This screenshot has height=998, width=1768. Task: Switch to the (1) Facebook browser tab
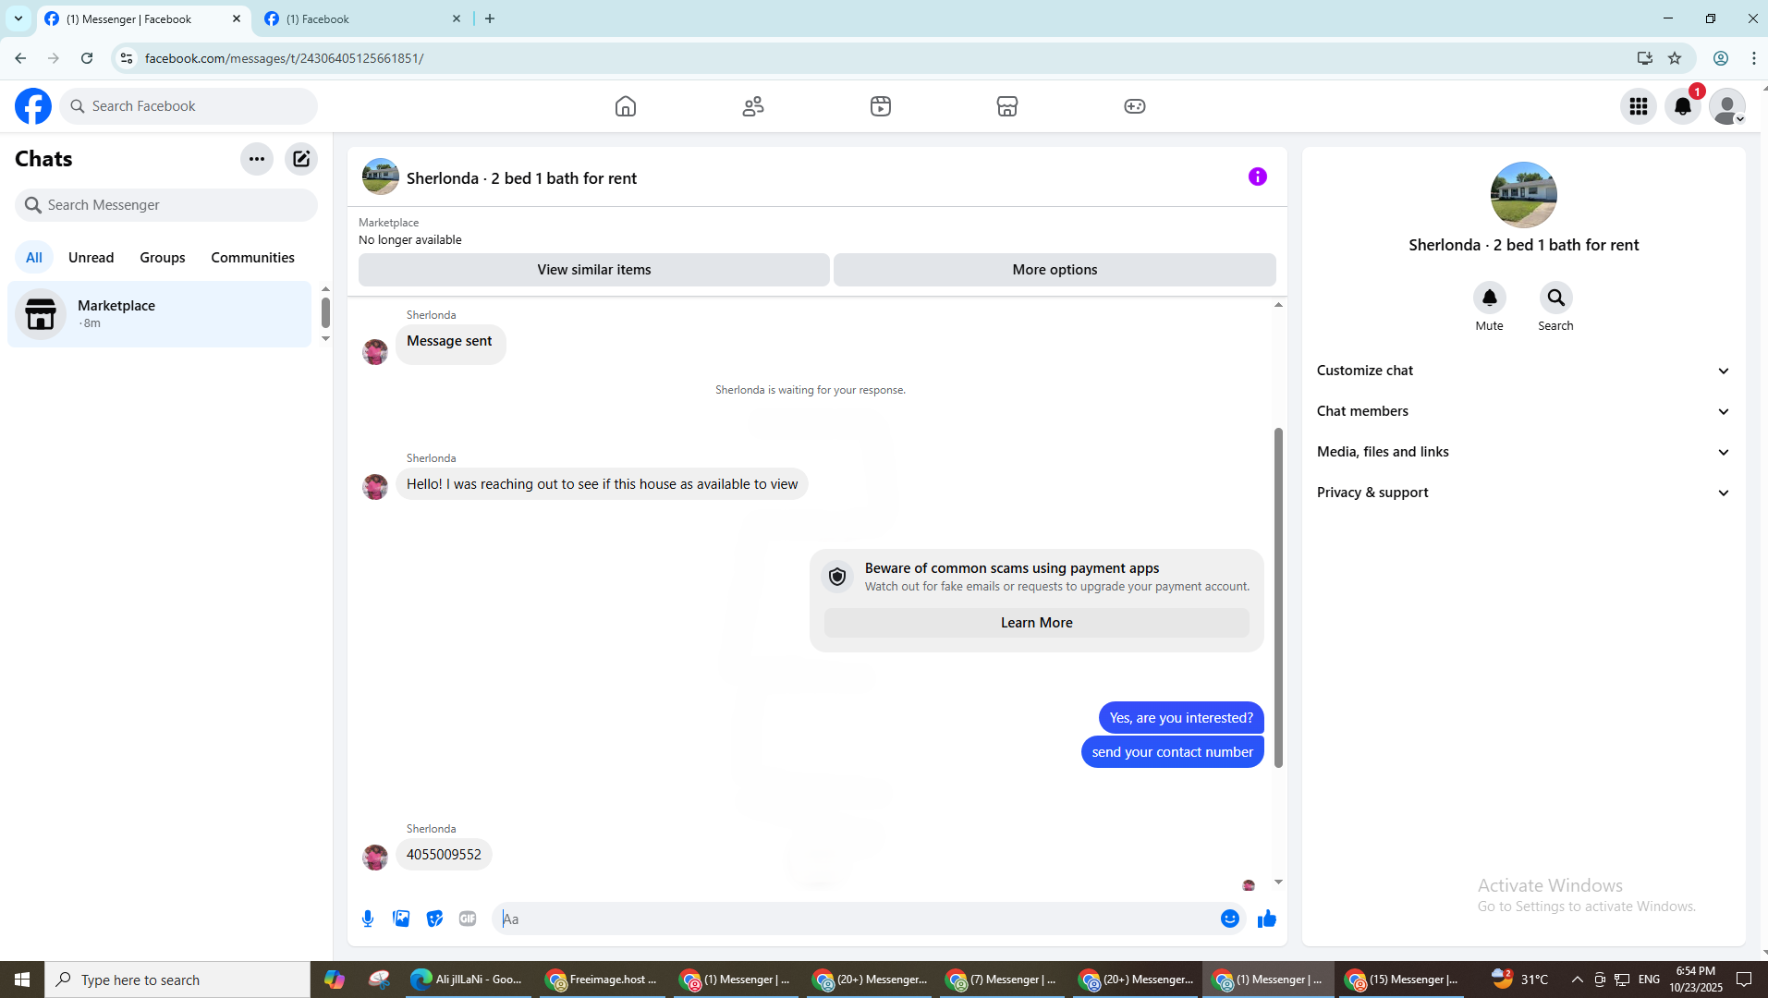pos(362,18)
